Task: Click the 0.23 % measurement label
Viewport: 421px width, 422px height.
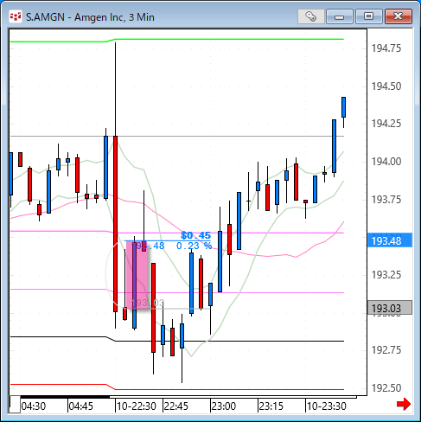Action: pyautogui.click(x=194, y=246)
